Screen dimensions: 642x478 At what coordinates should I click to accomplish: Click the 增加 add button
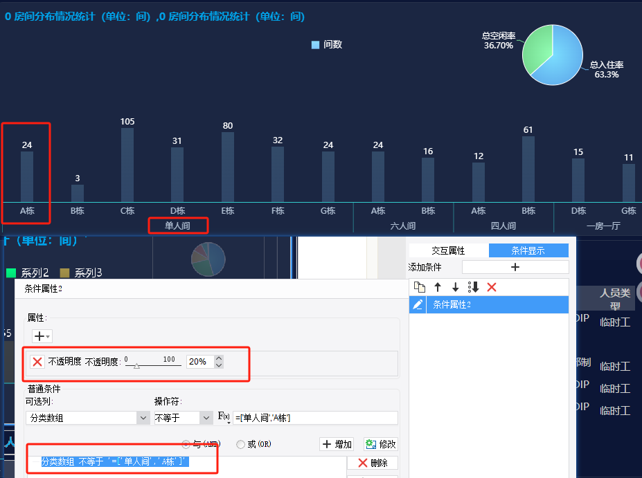(337, 444)
